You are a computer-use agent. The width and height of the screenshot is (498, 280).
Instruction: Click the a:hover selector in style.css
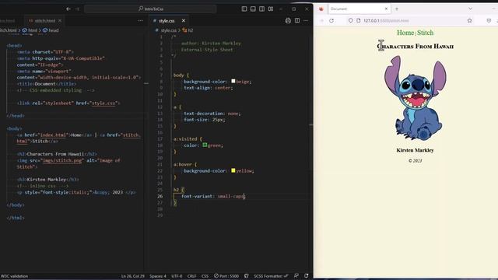(x=183, y=164)
